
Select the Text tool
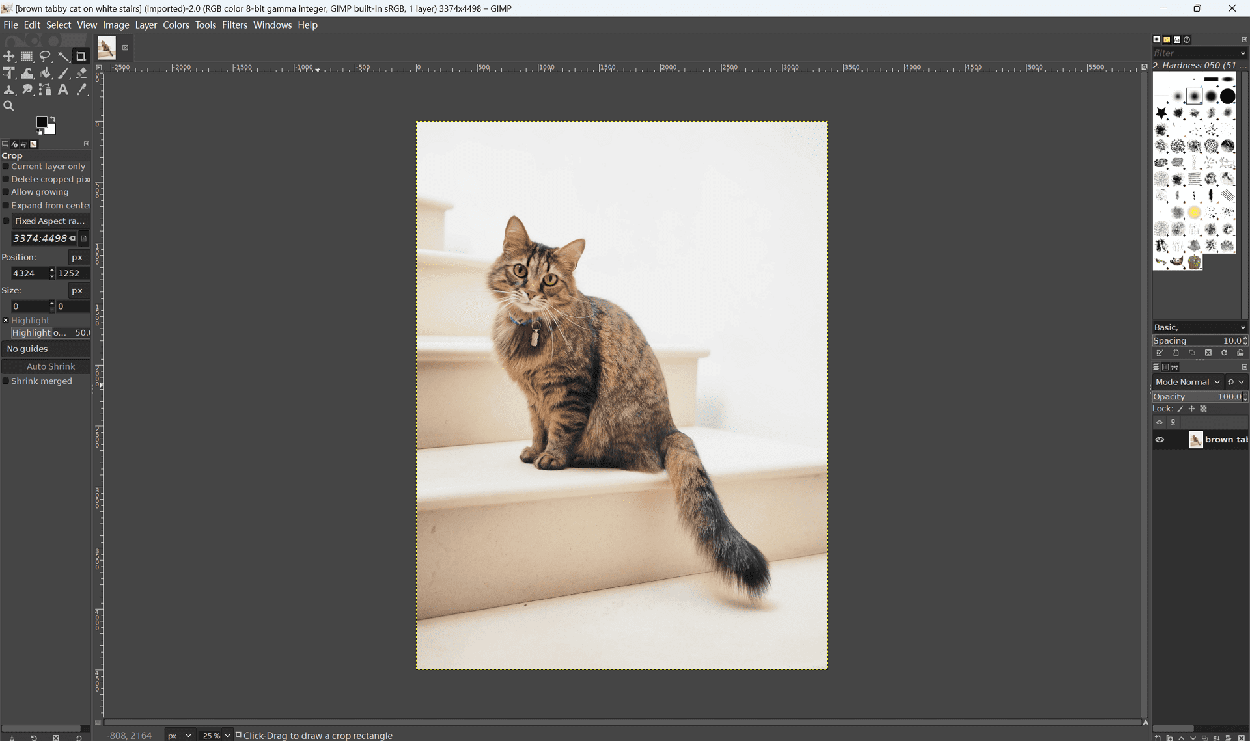63,90
